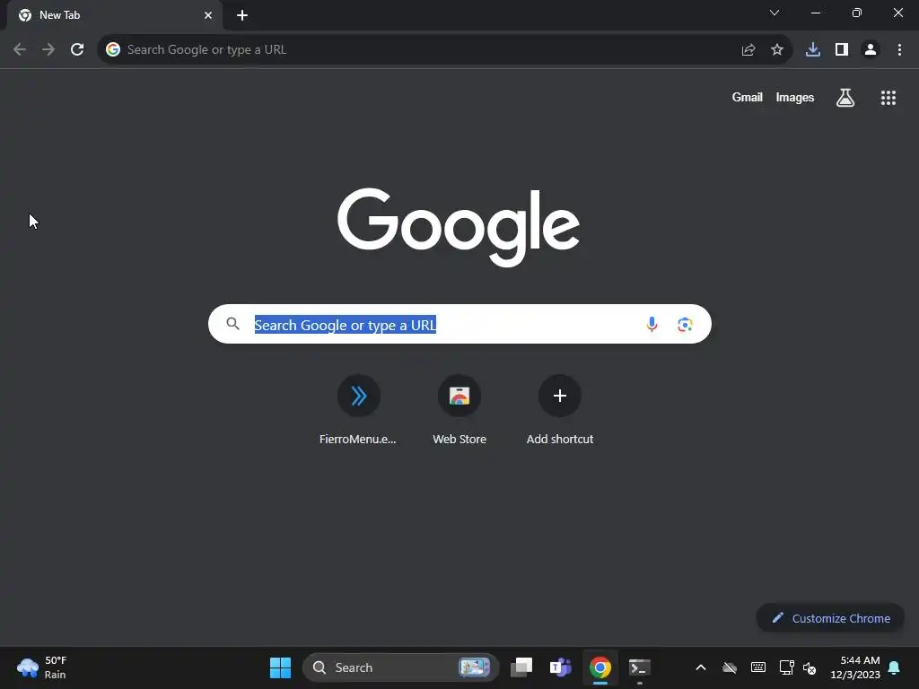Launch Microsoft Teams from taskbar

pos(560,667)
